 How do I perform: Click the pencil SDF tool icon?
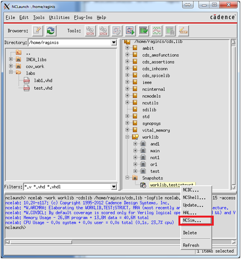[x=183, y=31]
